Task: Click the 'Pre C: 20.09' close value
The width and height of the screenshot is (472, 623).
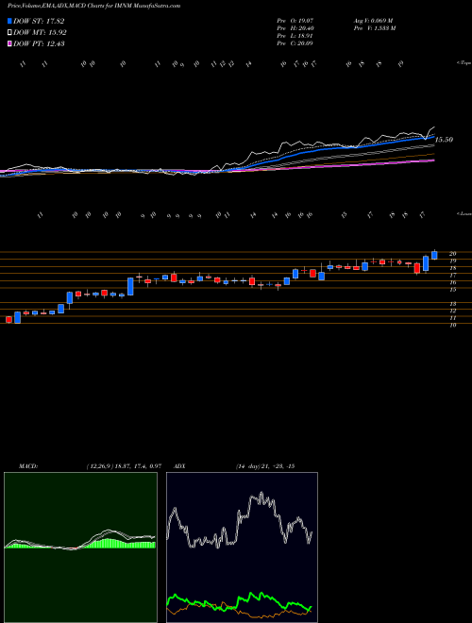Action: (295, 42)
